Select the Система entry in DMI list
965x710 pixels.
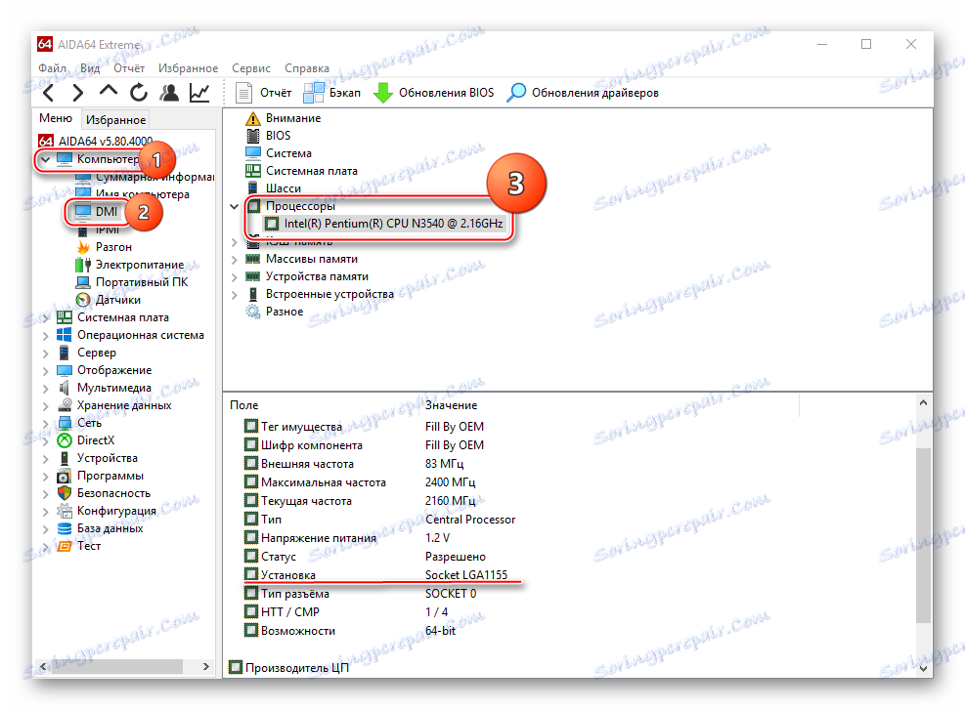[x=279, y=153]
